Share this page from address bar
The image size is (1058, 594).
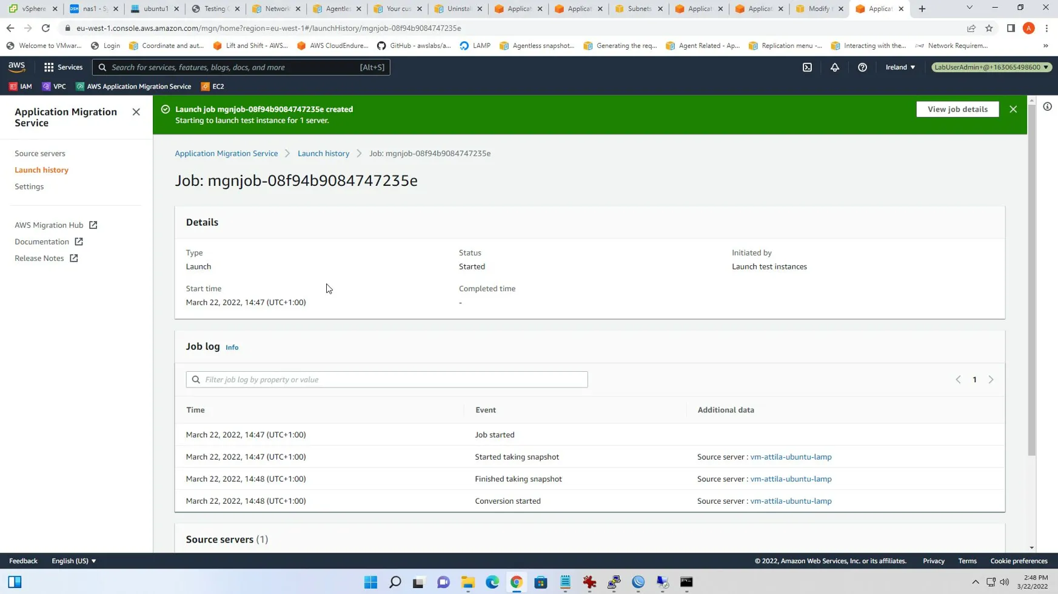coord(971,28)
